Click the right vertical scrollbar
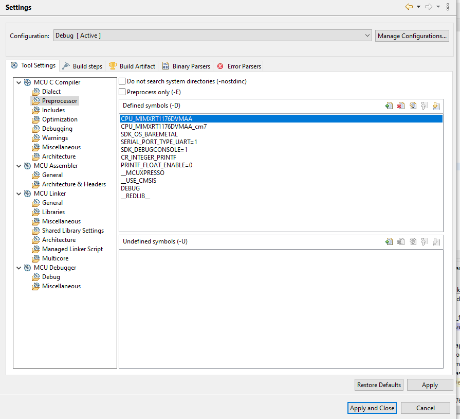460x419 pixels. (456, 206)
